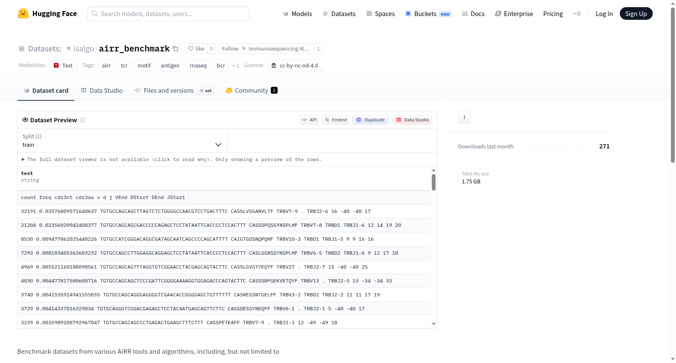Select the row starting with count 7293
The height and width of the screenshot is (363, 676).
(224, 253)
